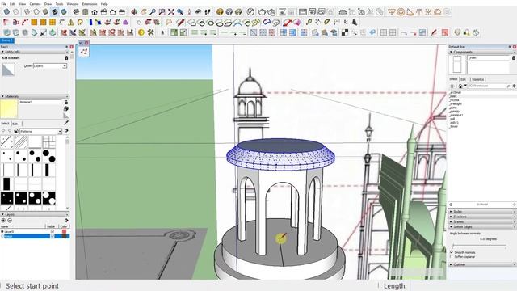Click the Zoom Extents tool
This screenshot has height=291, width=517.
[171, 12]
